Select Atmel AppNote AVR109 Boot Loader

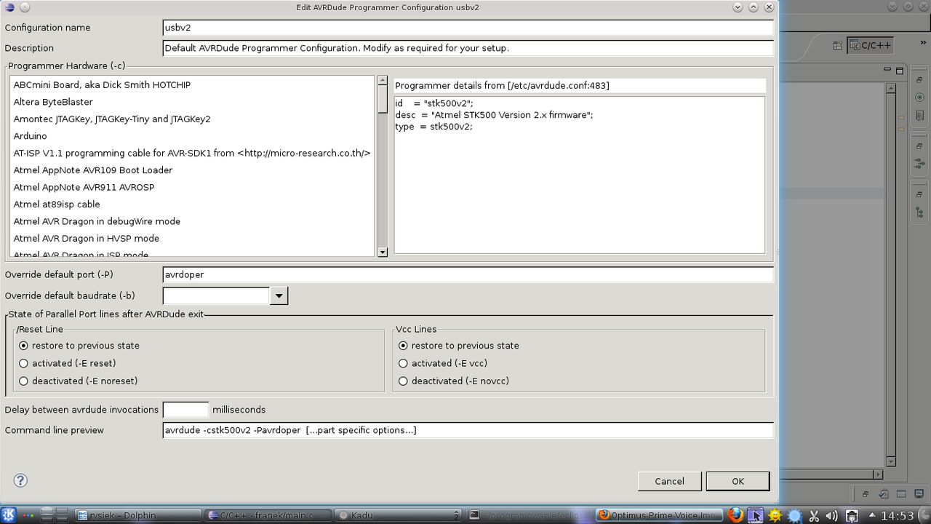click(193, 170)
